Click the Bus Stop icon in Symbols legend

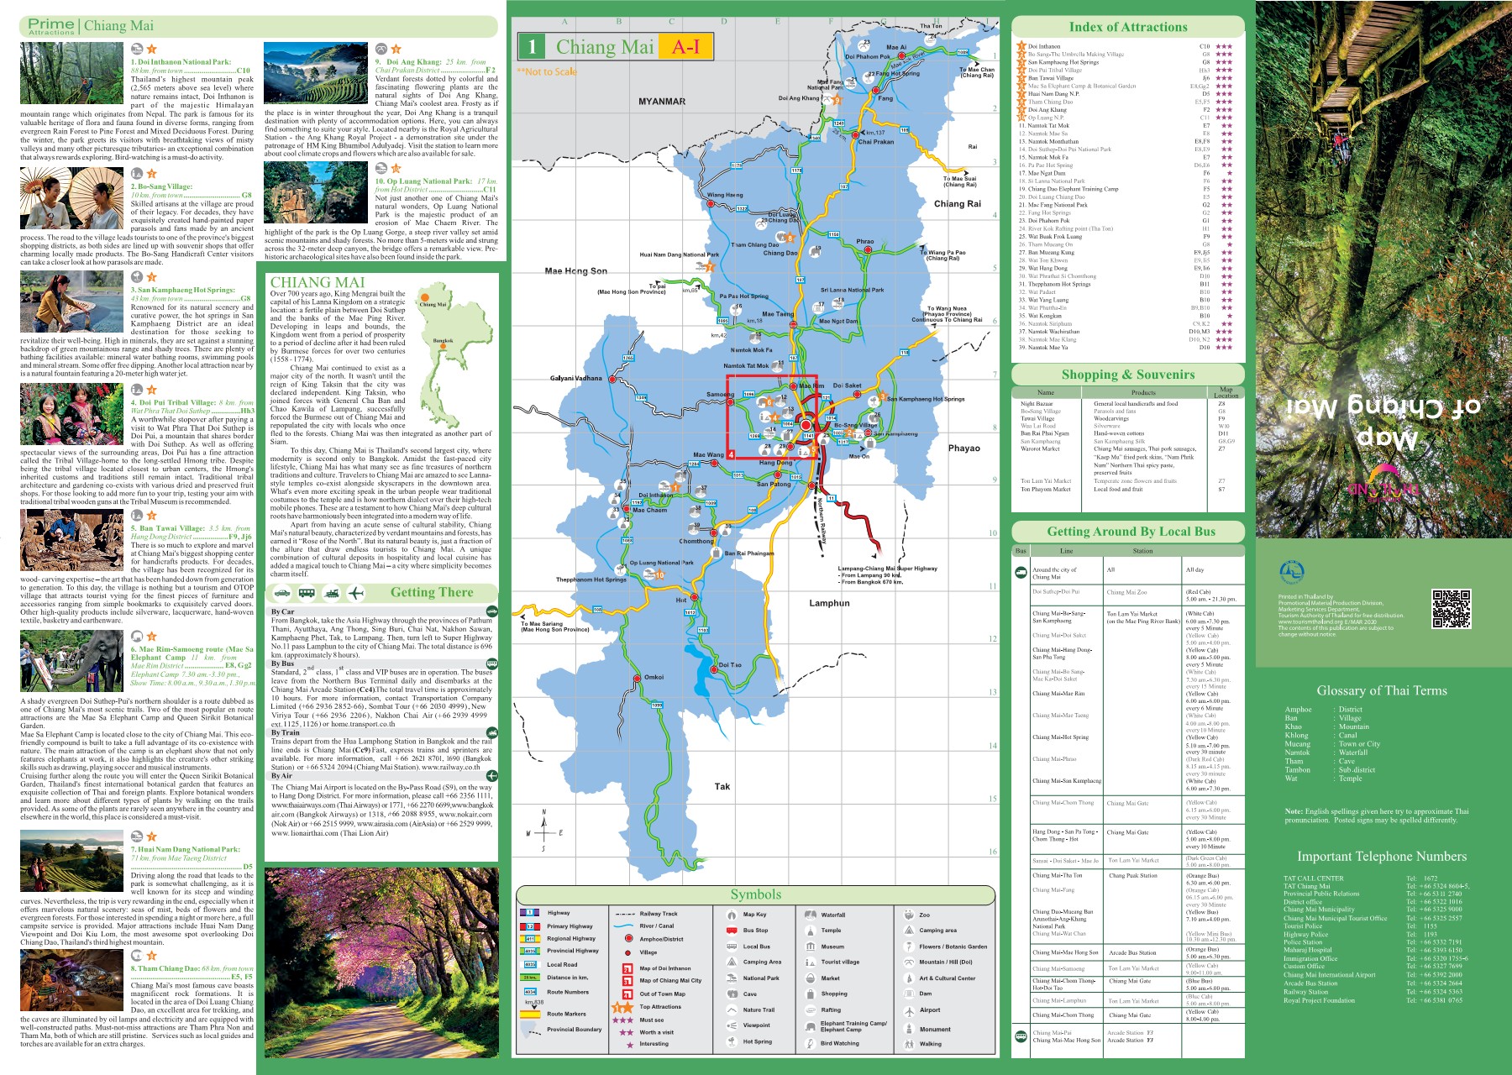point(731,930)
